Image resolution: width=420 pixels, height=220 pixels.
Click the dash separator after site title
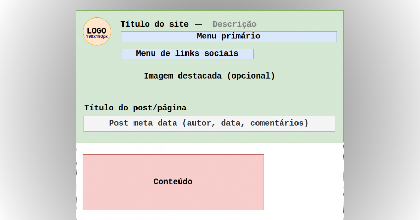(198, 24)
